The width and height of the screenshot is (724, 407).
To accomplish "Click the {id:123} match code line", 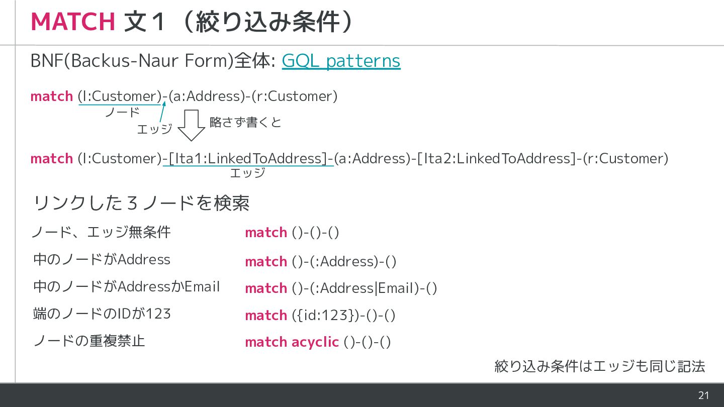I will 320,316.
